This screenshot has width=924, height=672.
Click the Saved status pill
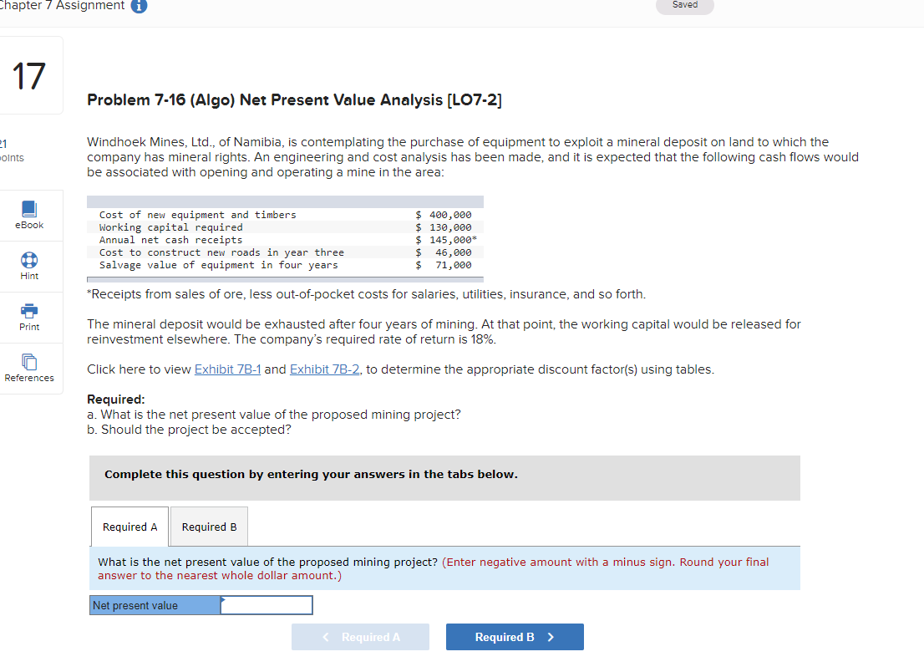coord(684,4)
